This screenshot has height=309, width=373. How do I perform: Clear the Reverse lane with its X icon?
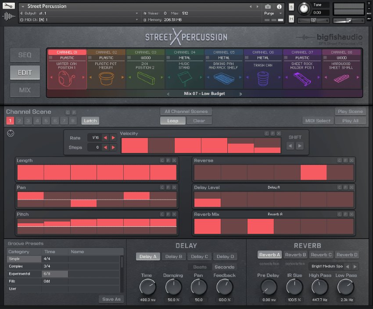point(351,160)
